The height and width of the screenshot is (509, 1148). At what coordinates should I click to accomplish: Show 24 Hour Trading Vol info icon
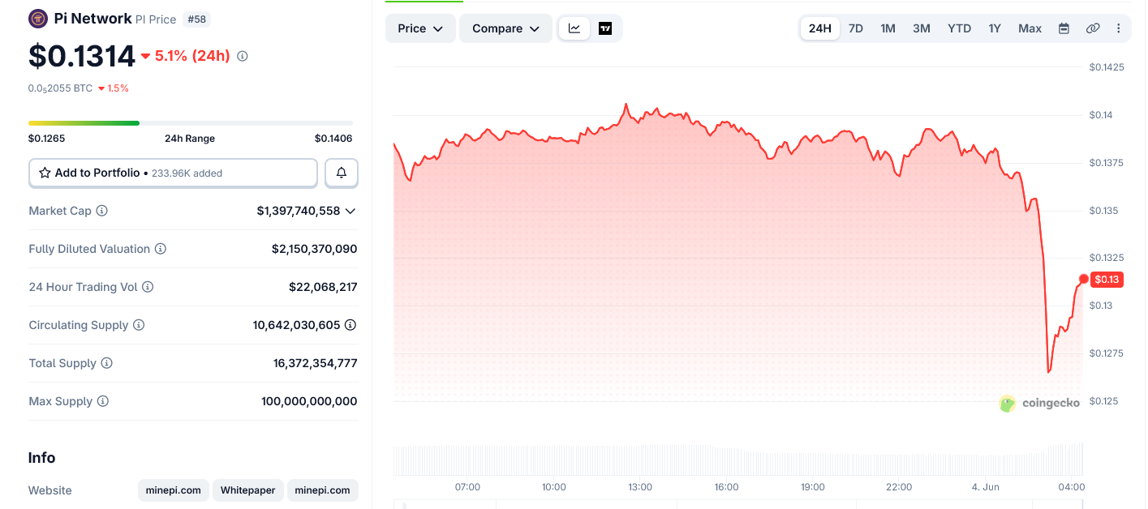click(x=148, y=287)
